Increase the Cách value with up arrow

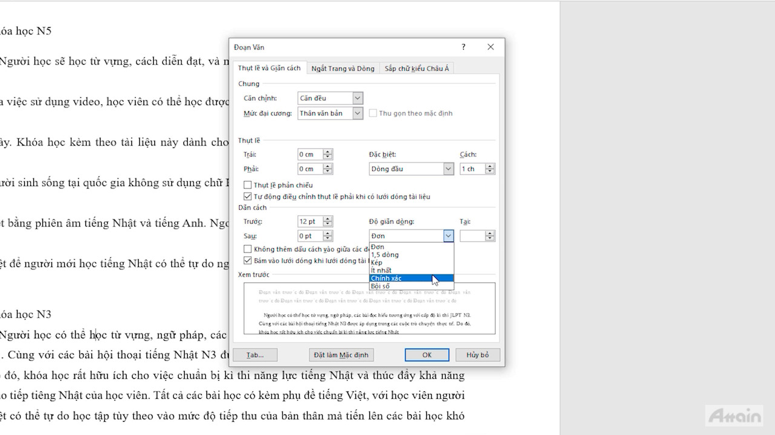pos(490,166)
